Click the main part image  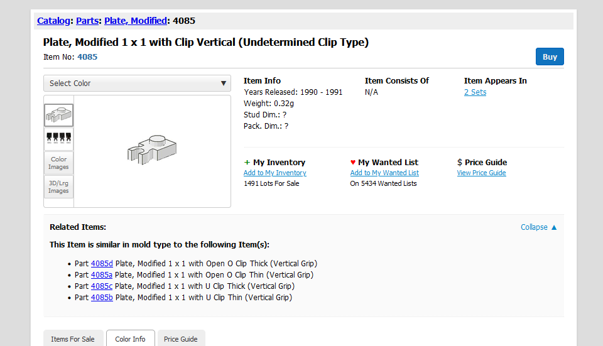point(152,151)
